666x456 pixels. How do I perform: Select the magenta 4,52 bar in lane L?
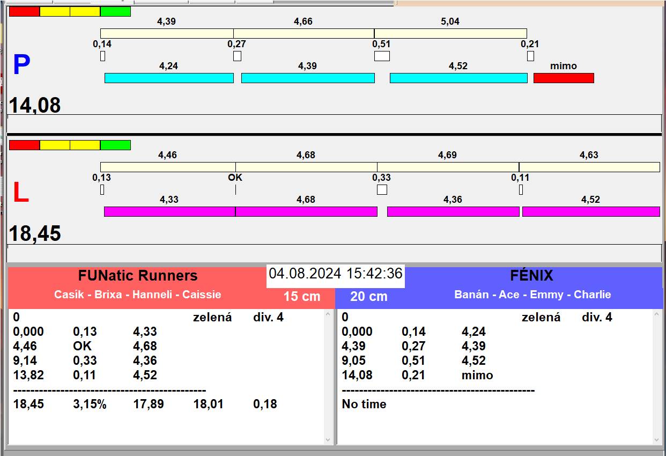click(591, 211)
